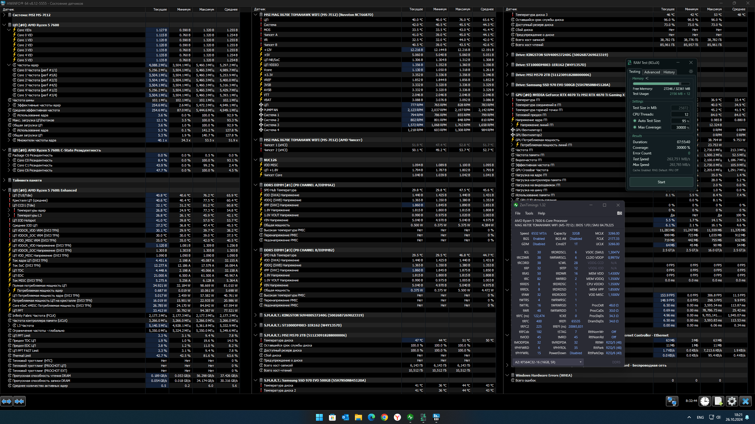Open the Tools menu in ZenTimings

coord(529,213)
